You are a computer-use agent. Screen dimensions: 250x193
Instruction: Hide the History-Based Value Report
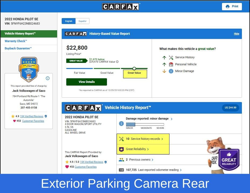coord(236,34)
